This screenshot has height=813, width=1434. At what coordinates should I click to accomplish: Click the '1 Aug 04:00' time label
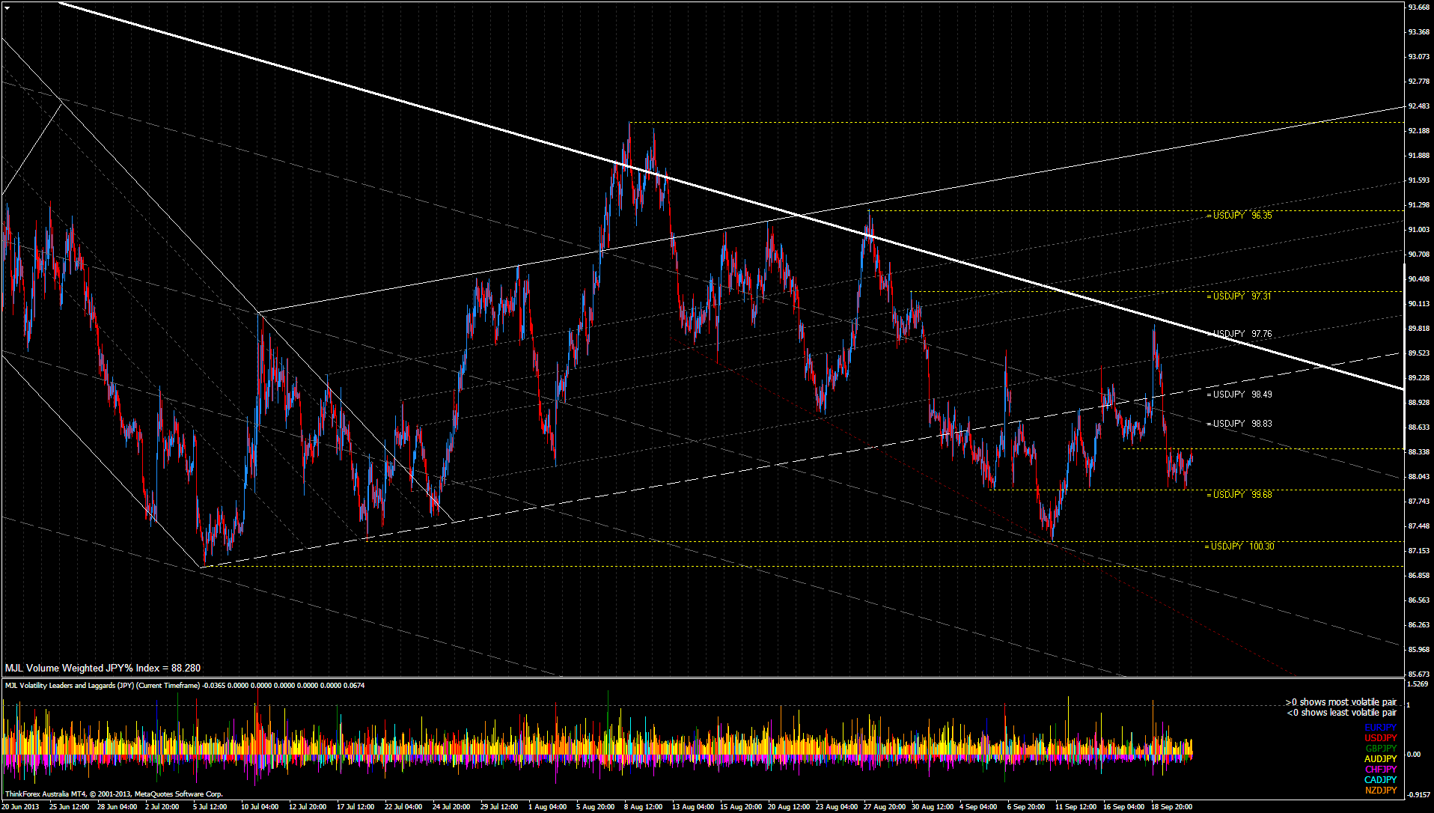point(548,807)
